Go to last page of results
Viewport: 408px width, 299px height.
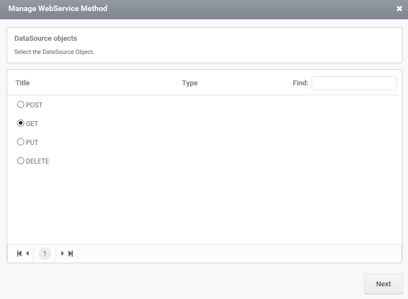(71, 253)
